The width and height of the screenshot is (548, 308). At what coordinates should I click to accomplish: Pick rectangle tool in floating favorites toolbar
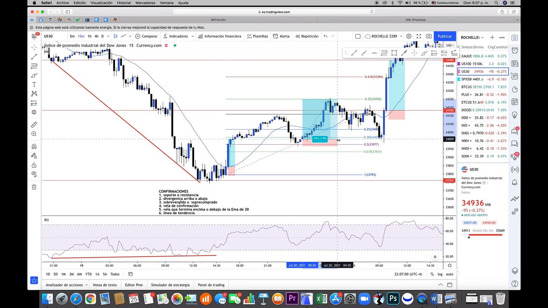click(394, 53)
